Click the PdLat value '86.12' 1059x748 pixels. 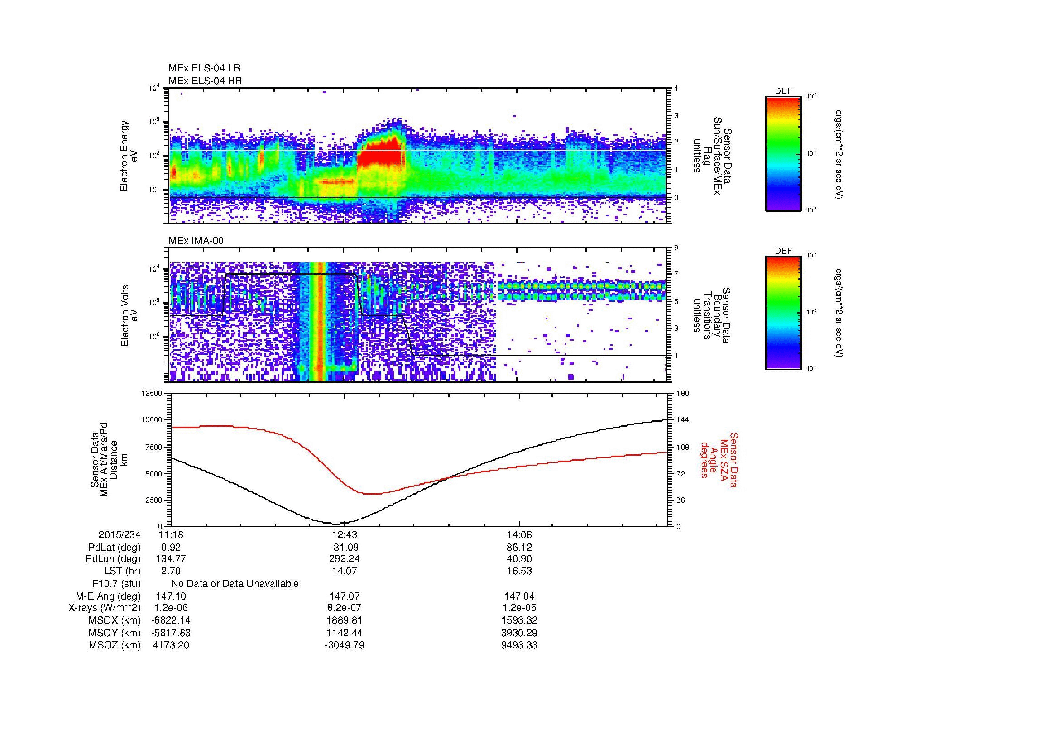click(x=519, y=548)
